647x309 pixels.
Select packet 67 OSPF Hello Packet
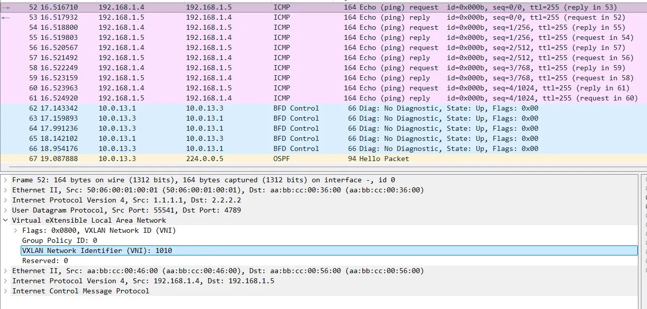coord(323,159)
